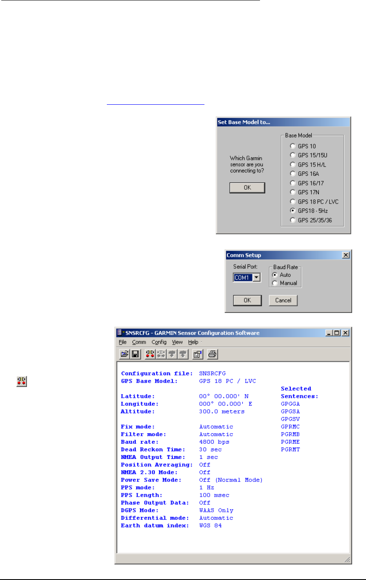This screenshot has height=580, width=366.
Task: Click the 'Filter mode:' label
Action: pyautogui.click(x=143, y=434)
